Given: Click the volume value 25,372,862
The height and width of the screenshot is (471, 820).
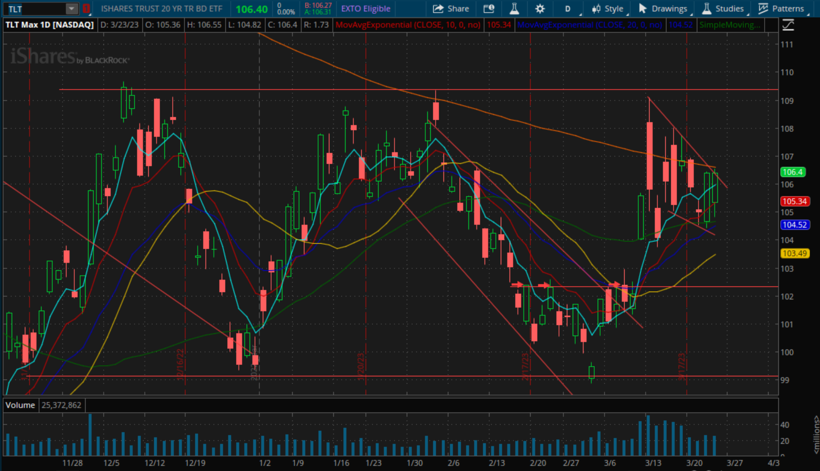Looking at the screenshot, I should [x=62, y=405].
